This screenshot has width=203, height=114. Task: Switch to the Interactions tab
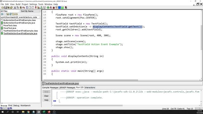point(90,87)
